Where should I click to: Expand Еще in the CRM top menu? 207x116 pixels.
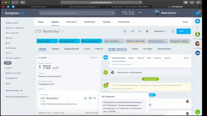tap(186, 22)
